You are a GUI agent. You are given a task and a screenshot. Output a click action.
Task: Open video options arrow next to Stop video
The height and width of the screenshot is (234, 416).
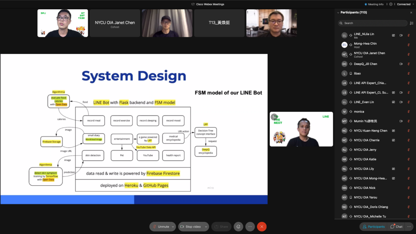point(206,227)
